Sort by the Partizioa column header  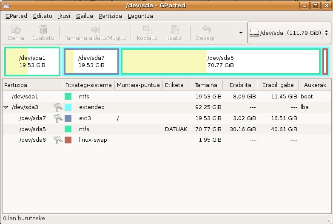(x=33, y=85)
